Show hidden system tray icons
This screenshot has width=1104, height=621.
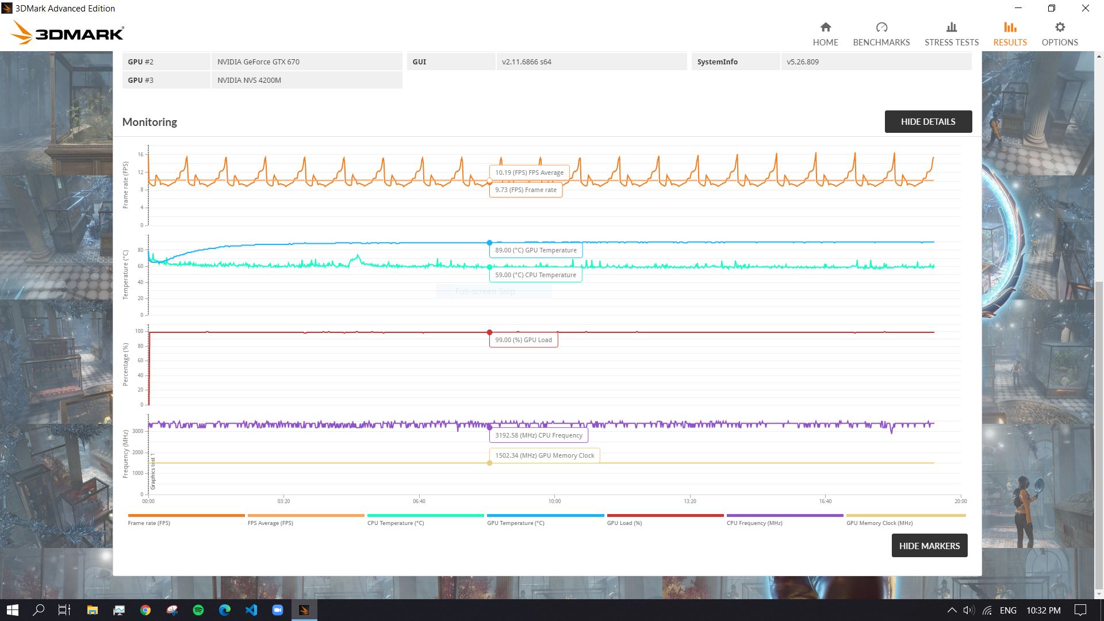coord(952,610)
